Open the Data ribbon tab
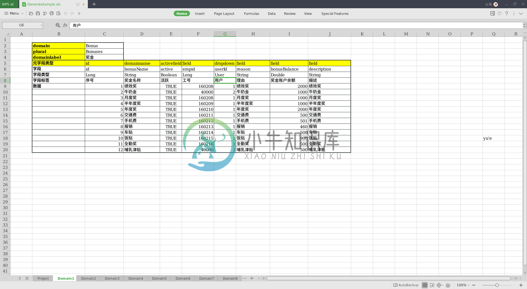This screenshot has height=289, width=527. tap(272, 13)
